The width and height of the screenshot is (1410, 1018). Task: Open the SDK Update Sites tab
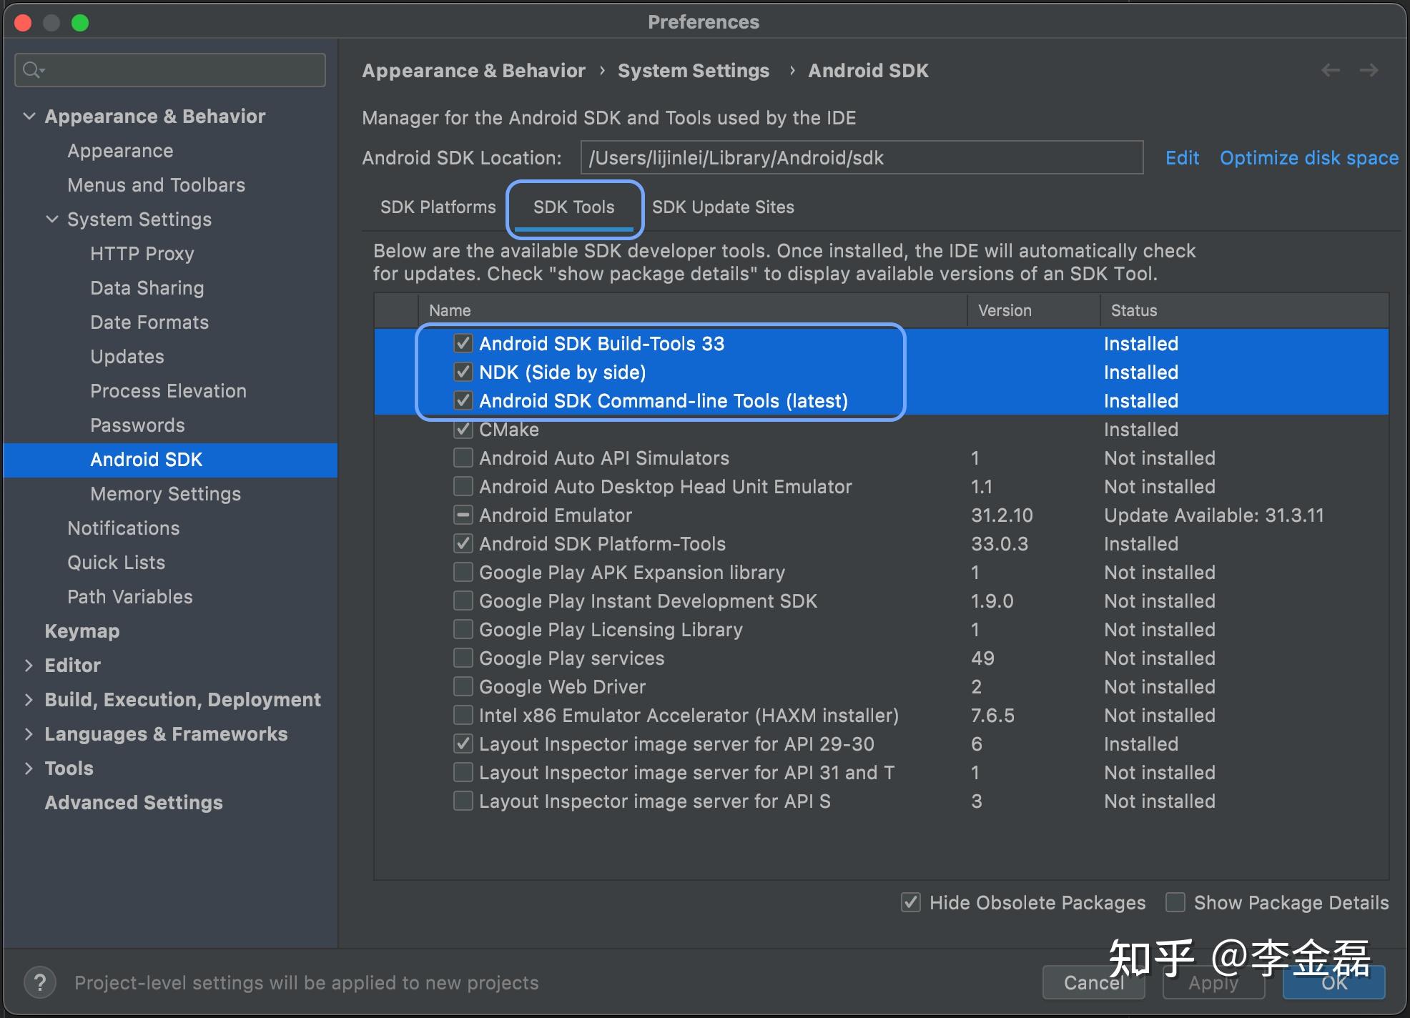point(723,207)
